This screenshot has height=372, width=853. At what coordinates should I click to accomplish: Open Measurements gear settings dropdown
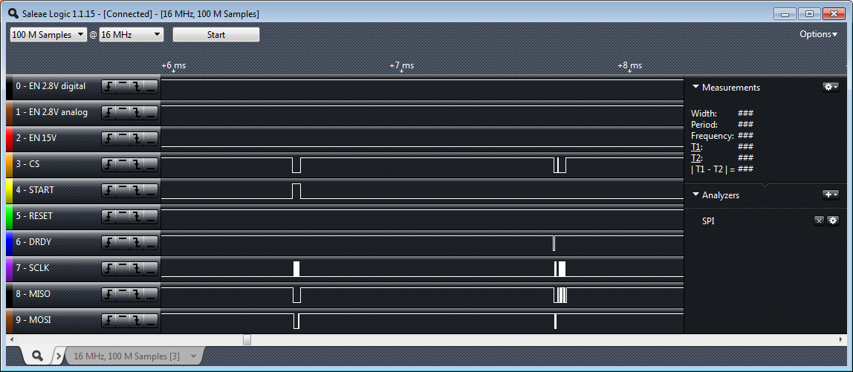click(x=831, y=87)
